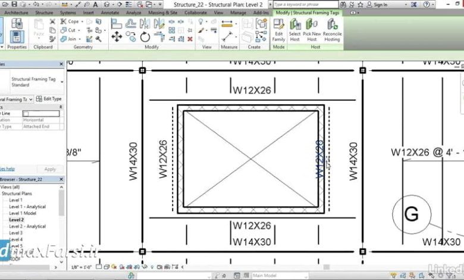Screen dimensions: 464x280
Task: Click the Select Host tool
Action: pyautogui.click(x=294, y=29)
